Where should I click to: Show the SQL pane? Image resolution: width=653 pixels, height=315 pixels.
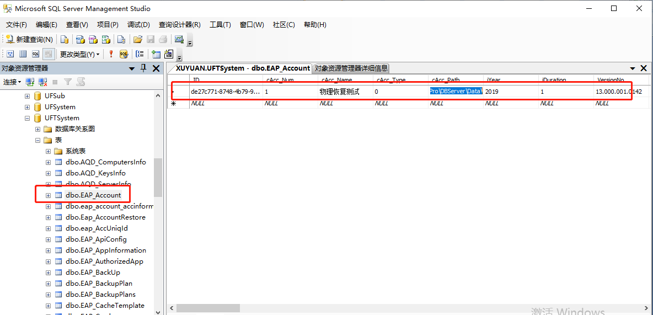click(36, 54)
